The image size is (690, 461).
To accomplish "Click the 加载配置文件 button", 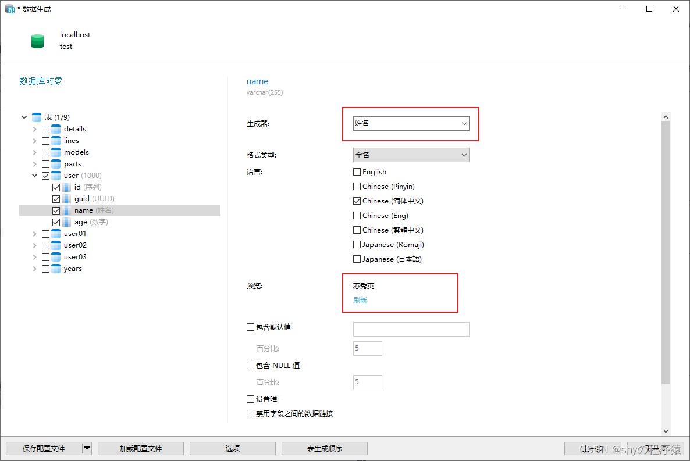I will 141,448.
